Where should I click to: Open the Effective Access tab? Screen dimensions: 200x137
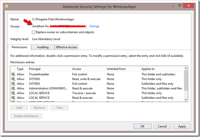66,47
